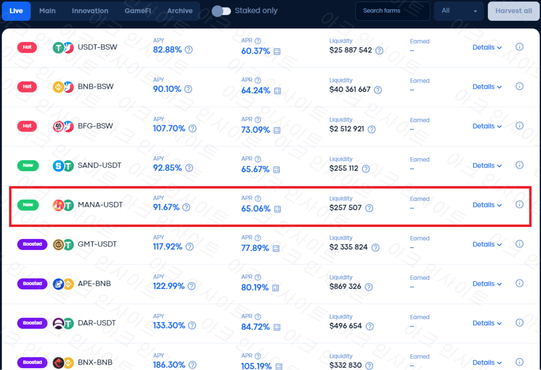Viewport: 541px width, 370px height.
Task: Open info icon for BFG-BSW row
Action: tap(519, 126)
